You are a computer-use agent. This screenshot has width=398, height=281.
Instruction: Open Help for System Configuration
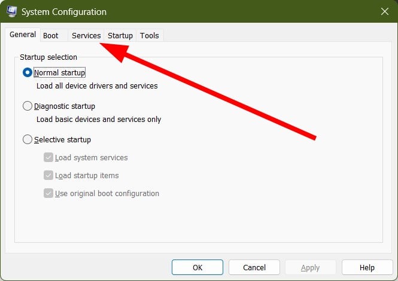[367, 267]
